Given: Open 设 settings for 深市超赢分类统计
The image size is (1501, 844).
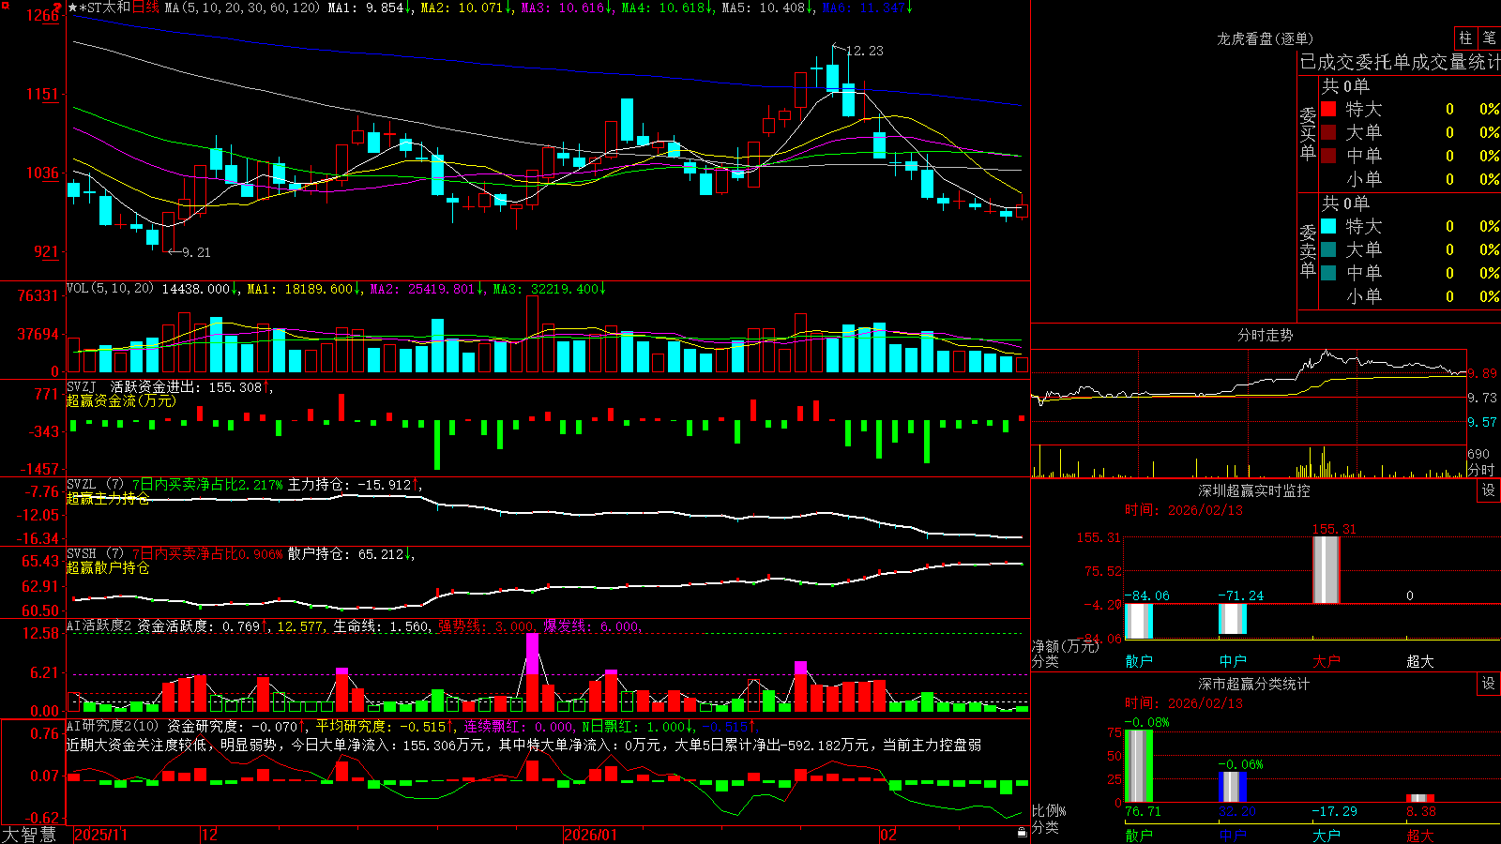Looking at the screenshot, I should tap(1489, 684).
